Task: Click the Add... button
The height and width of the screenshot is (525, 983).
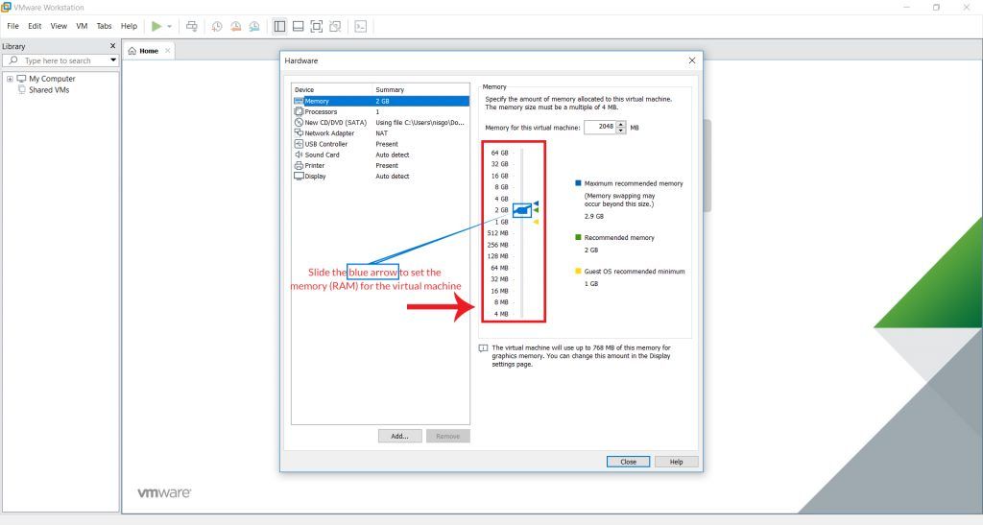Action: [400, 436]
